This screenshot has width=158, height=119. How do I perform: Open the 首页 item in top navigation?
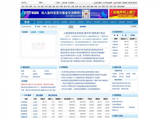pyautogui.click(x=23, y=6)
